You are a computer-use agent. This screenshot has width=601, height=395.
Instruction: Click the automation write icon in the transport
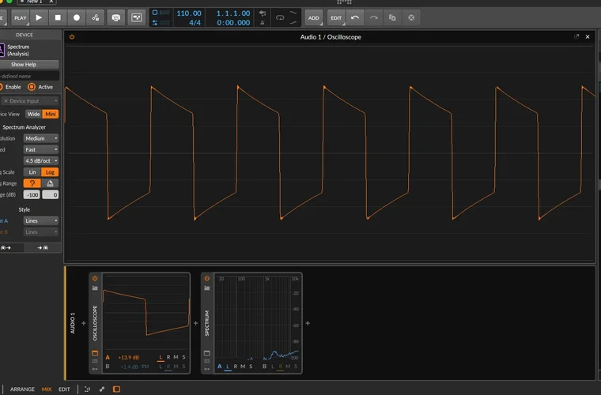click(x=96, y=17)
